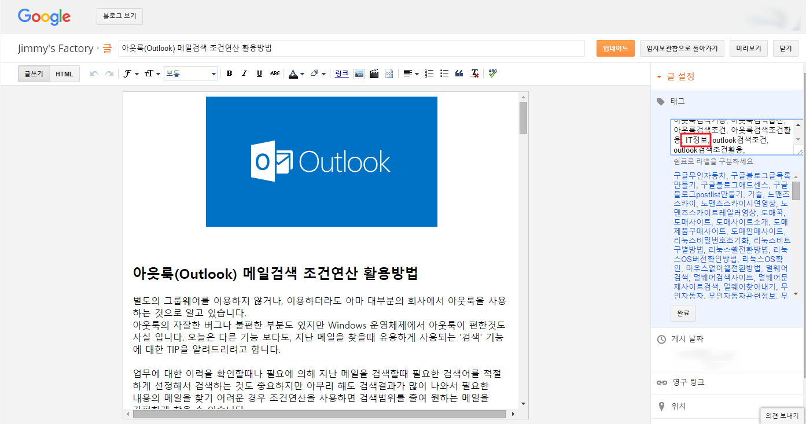Insert an image via the picture icon
The width and height of the screenshot is (806, 424).
pos(359,73)
